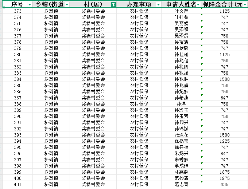Select applicant name cell 徐开福
The image size is (248, 189).
point(181,147)
